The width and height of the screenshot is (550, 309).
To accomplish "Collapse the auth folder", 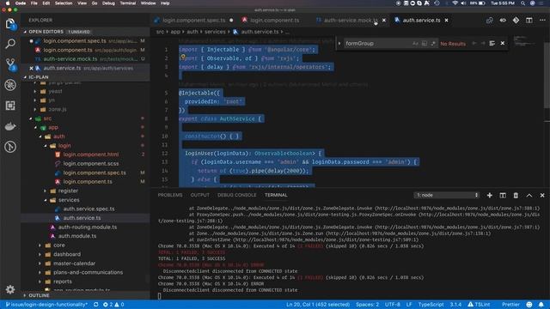I will 59,136.
